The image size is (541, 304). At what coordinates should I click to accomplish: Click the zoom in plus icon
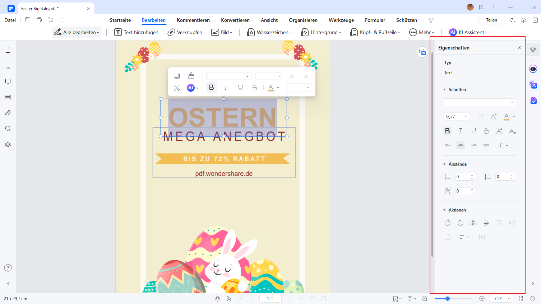(x=482, y=299)
